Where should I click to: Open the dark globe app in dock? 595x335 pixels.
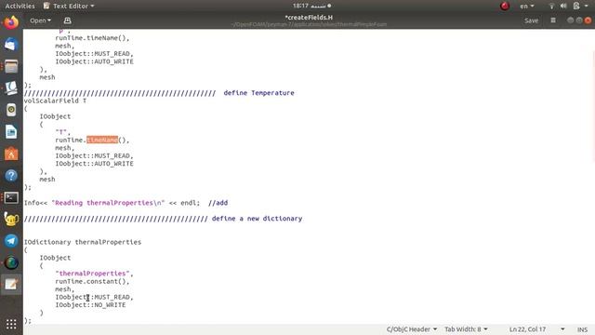(x=11, y=262)
